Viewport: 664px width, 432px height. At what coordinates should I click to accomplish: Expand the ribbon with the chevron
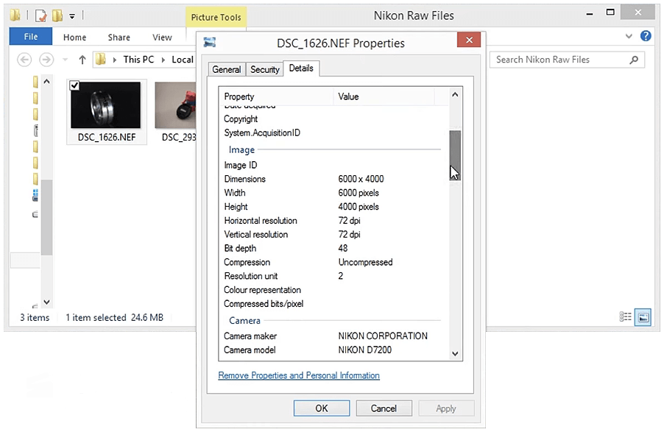click(629, 36)
